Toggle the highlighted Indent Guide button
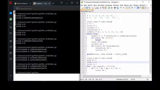 (x=137, y=8)
